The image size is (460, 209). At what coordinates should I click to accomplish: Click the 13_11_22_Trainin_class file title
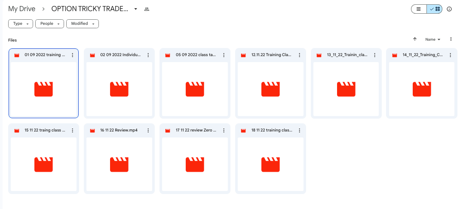click(x=347, y=55)
